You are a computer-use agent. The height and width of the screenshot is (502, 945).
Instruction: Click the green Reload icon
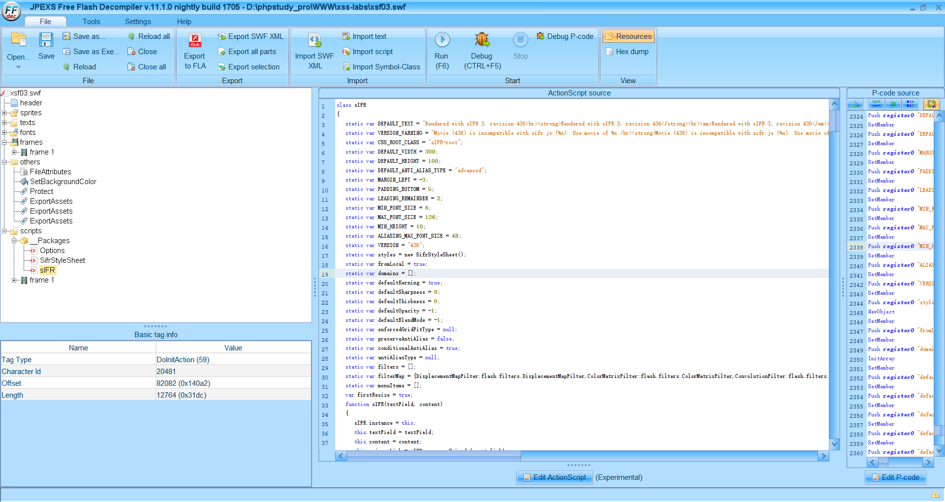click(66, 66)
